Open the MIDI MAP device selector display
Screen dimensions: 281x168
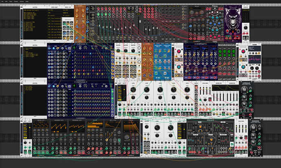[x=54, y=13]
